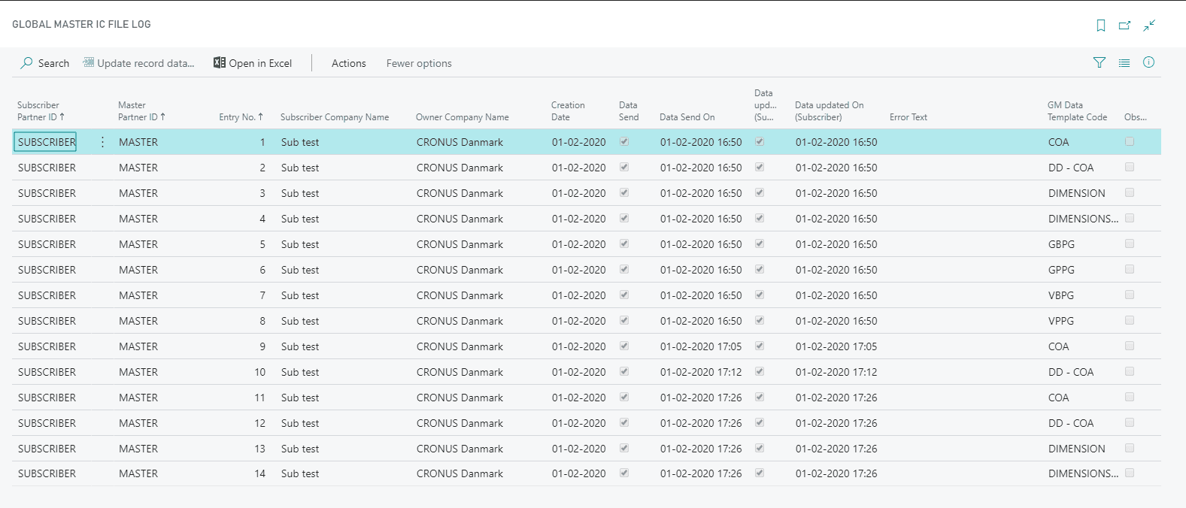
Task: Click the bookmark icon
Action: 1101,26
